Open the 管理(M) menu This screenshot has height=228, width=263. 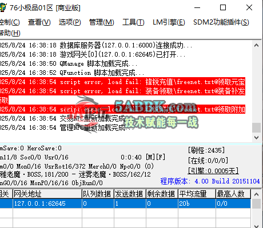[x=102, y=22]
